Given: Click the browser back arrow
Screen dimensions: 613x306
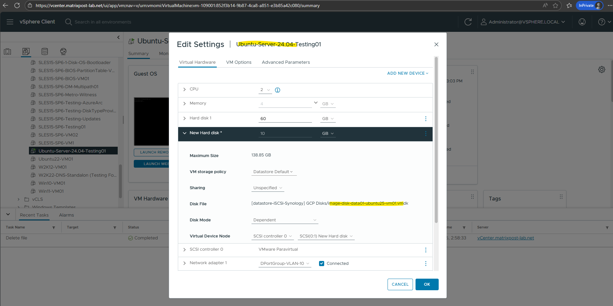Looking at the screenshot, I should point(5,5).
